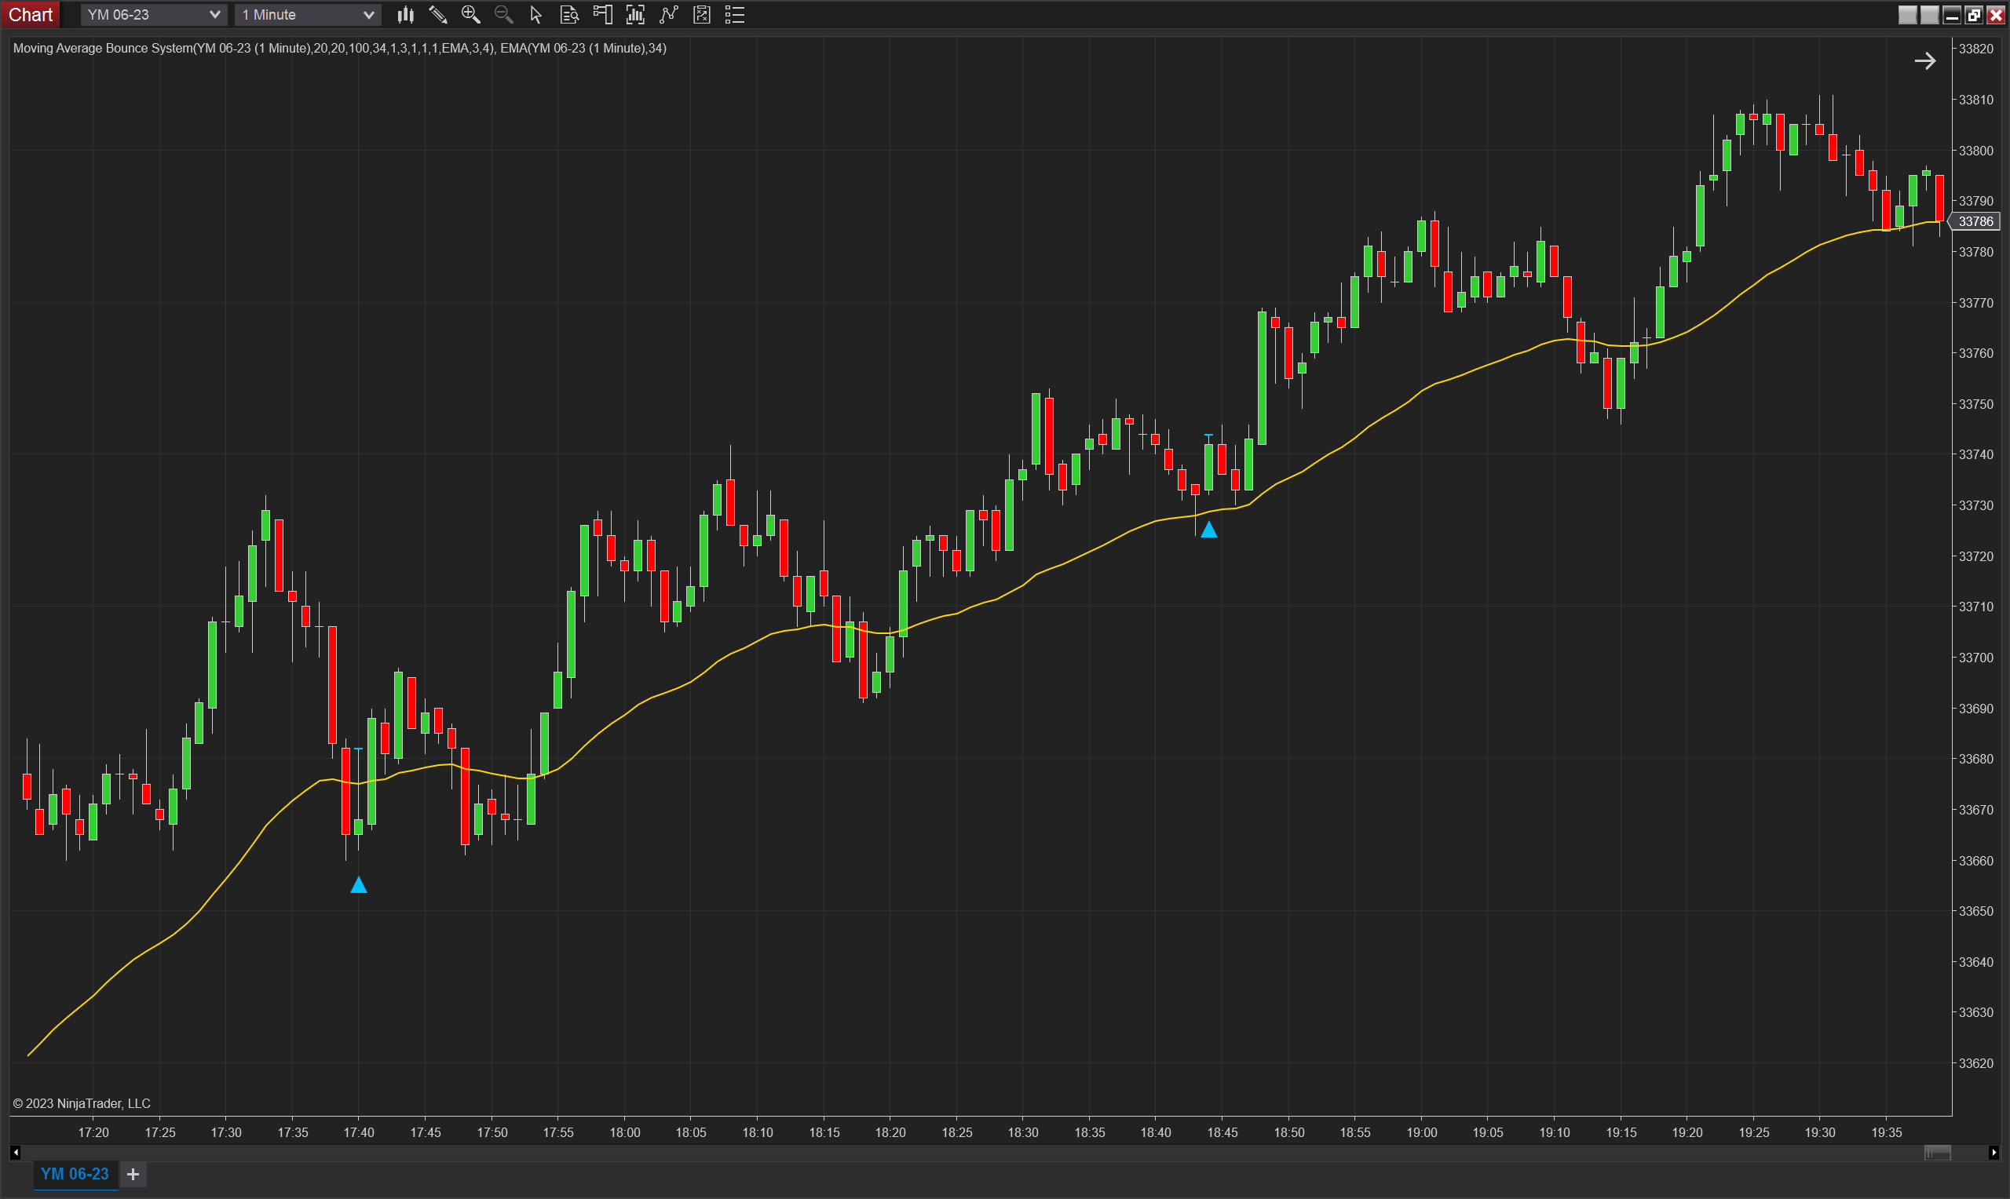The height and width of the screenshot is (1199, 2010).
Task: Open the data box icon
Action: point(569,15)
